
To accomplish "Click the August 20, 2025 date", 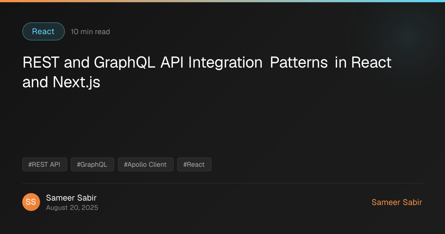I will 72,208.
